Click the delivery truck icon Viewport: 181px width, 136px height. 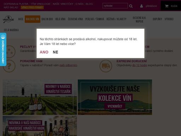click(106, 66)
